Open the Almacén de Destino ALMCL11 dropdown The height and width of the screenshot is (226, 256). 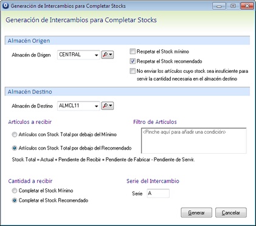pyautogui.click(x=97, y=106)
